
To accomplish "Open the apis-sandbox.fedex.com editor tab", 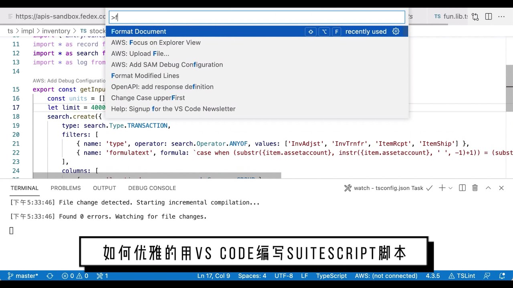I will [56, 16].
